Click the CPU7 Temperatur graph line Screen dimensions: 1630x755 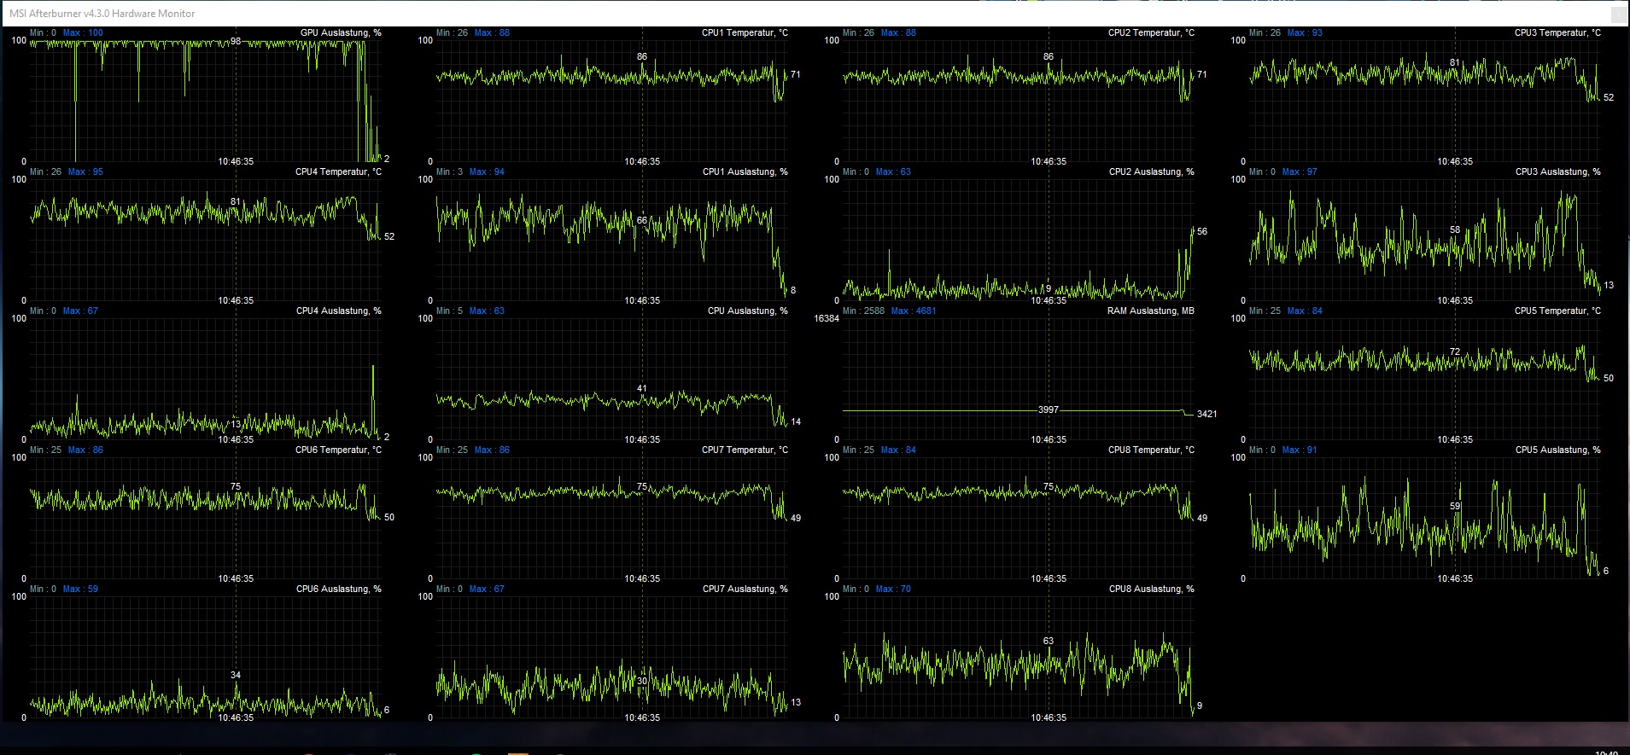[x=611, y=498]
